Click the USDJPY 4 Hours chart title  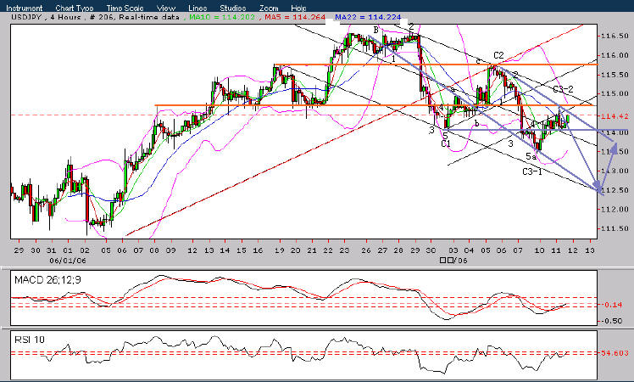coord(46,18)
